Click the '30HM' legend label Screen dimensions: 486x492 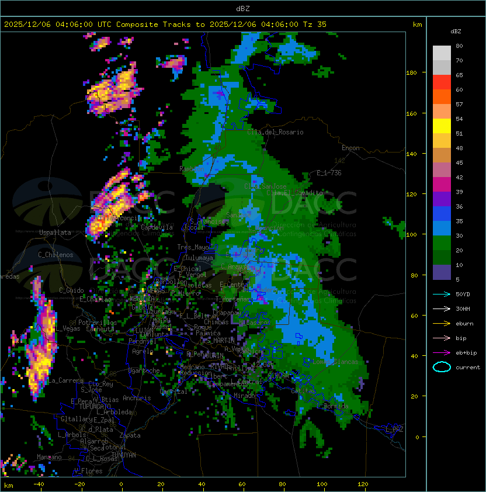click(x=463, y=309)
